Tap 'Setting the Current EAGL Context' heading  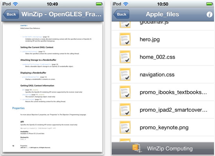[x=37, y=47]
